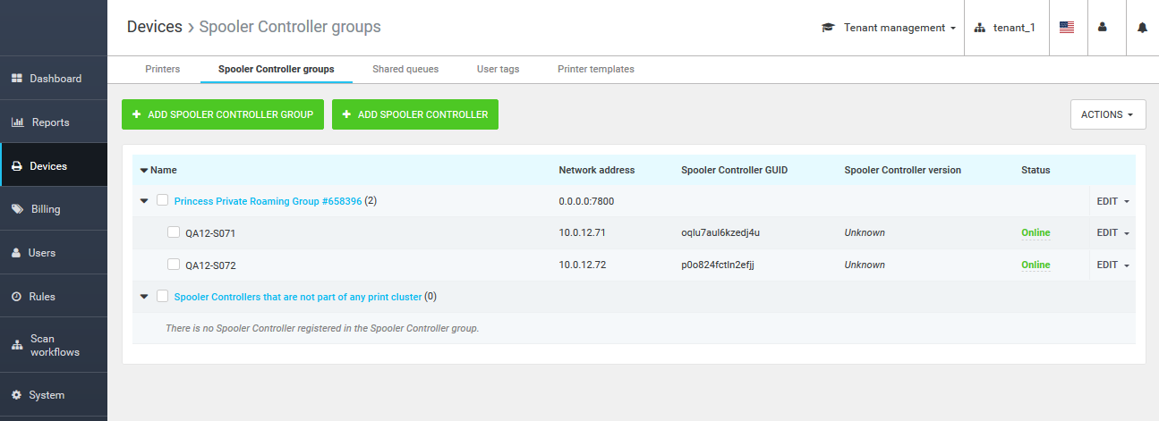Check the QA12-S071 checkbox

coord(174,232)
